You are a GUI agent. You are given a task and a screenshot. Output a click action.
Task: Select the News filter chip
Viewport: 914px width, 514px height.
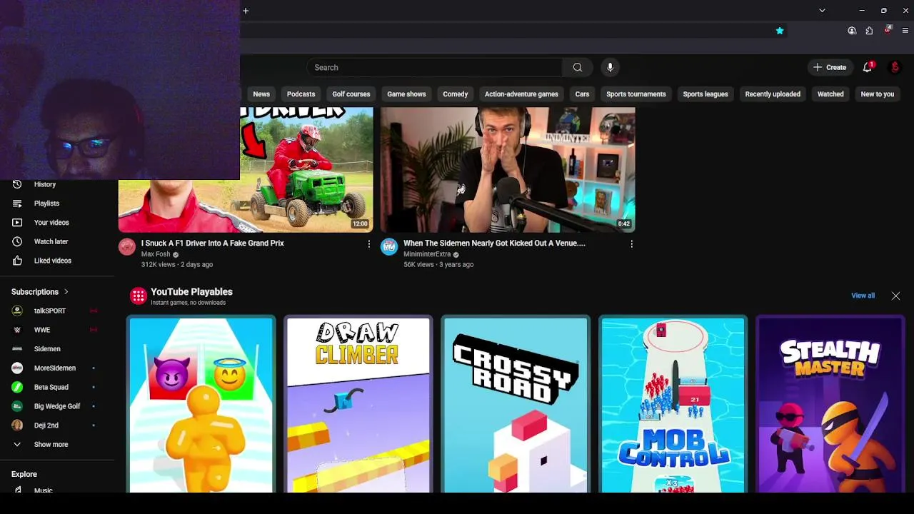261,94
